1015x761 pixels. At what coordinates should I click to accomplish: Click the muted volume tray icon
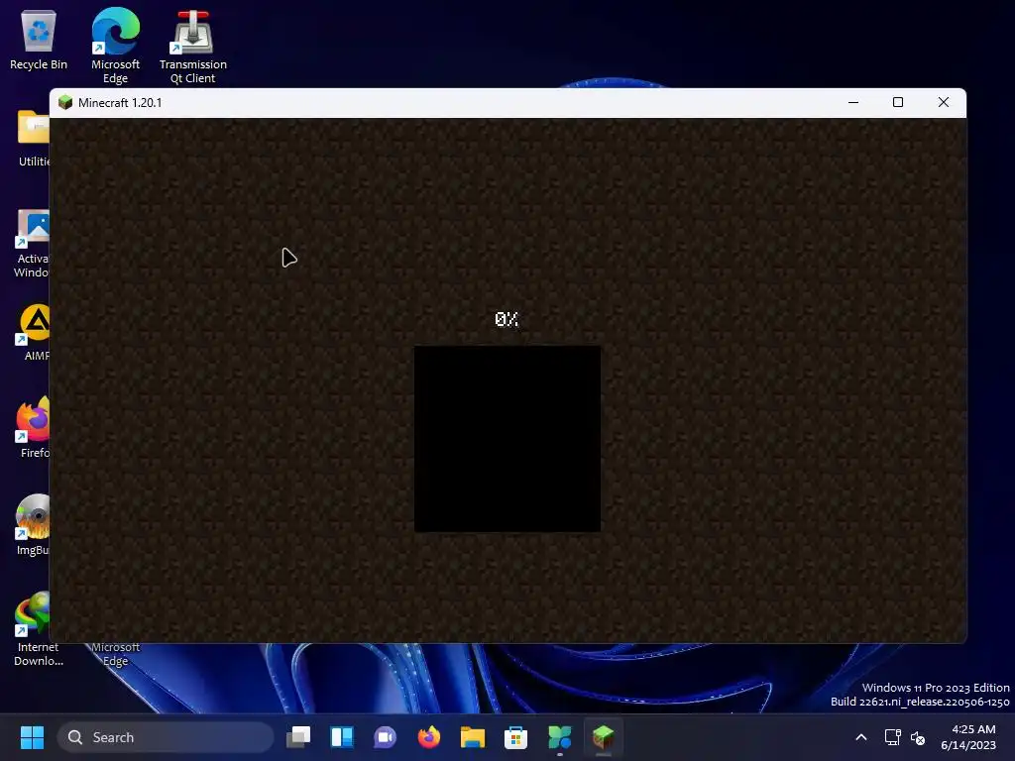point(918,737)
